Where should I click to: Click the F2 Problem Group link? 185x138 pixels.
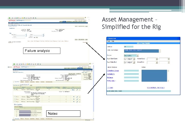pos(113,71)
